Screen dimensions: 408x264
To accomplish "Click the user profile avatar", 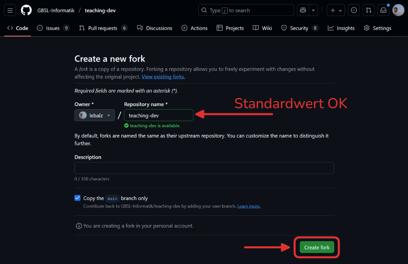I will click(398, 10).
